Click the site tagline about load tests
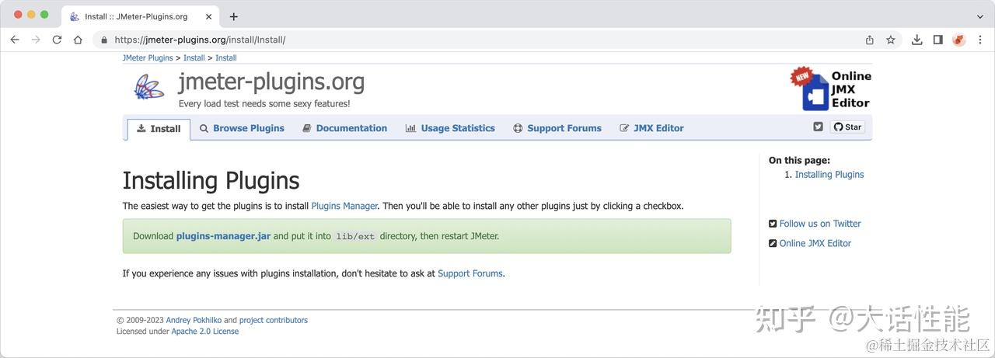The image size is (995, 358). [264, 103]
